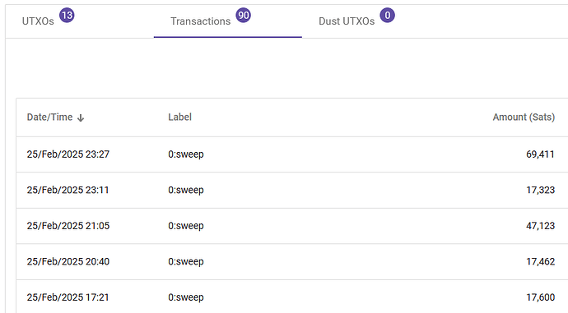568x313 pixels.
Task: Open the Dust UTXOs tab
Action: 376,21
